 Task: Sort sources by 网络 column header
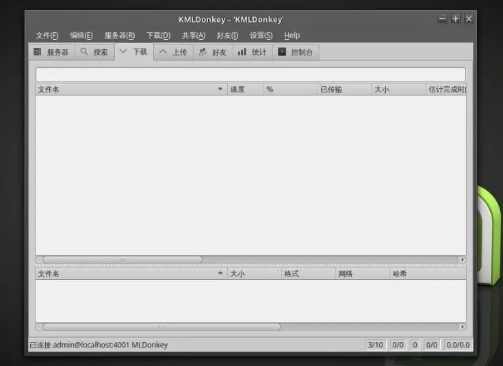[x=363, y=274]
